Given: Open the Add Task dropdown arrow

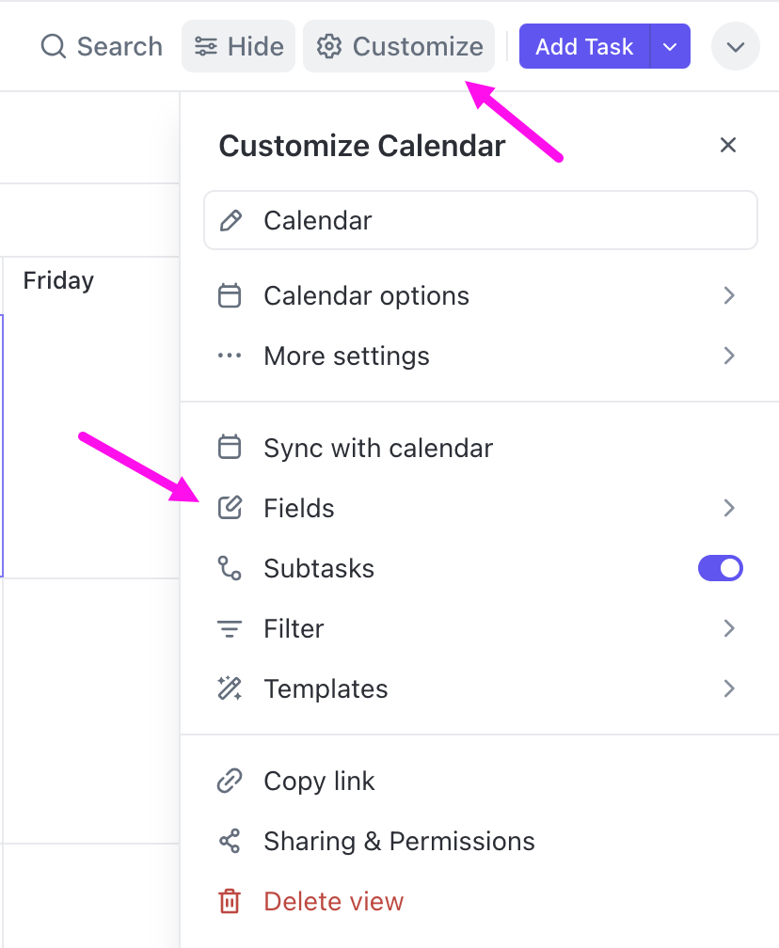Looking at the screenshot, I should [x=670, y=45].
